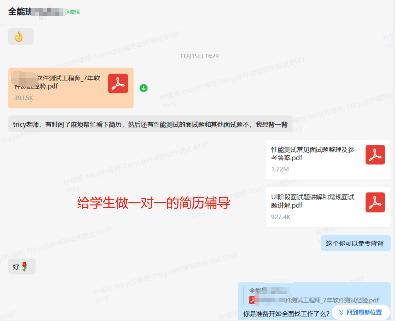Click the sent message 这个你可以参考背背

(355, 243)
